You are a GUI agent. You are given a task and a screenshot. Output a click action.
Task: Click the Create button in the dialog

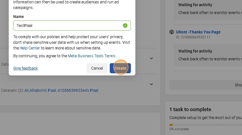pyautogui.click(x=120, y=68)
